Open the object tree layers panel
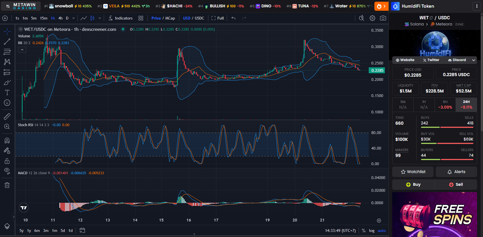 [x=7, y=226]
